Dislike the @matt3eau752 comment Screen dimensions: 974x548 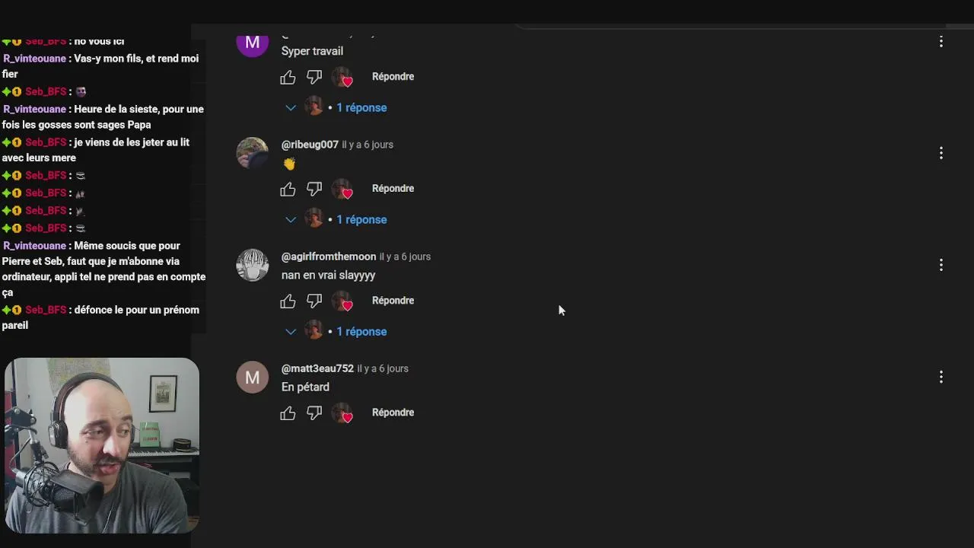click(x=314, y=413)
